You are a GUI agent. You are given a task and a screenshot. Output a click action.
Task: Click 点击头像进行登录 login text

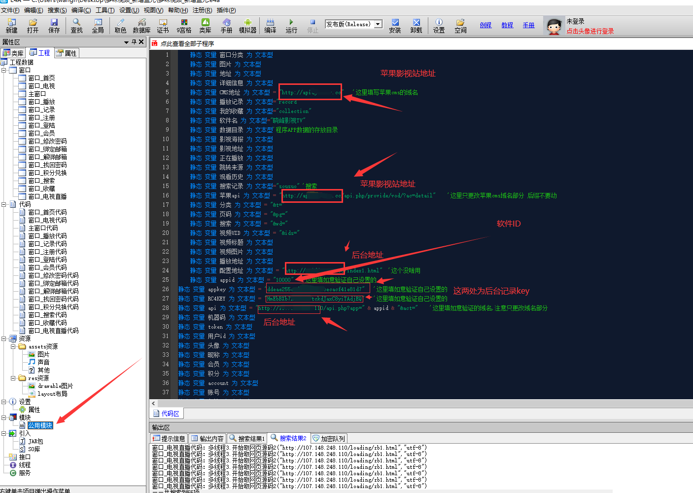[590, 31]
